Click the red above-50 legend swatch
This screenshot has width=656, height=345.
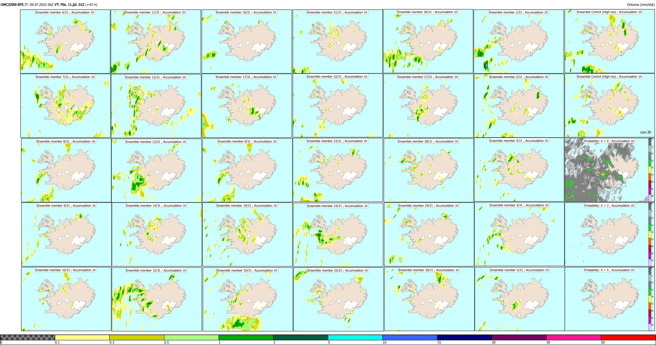click(628, 337)
